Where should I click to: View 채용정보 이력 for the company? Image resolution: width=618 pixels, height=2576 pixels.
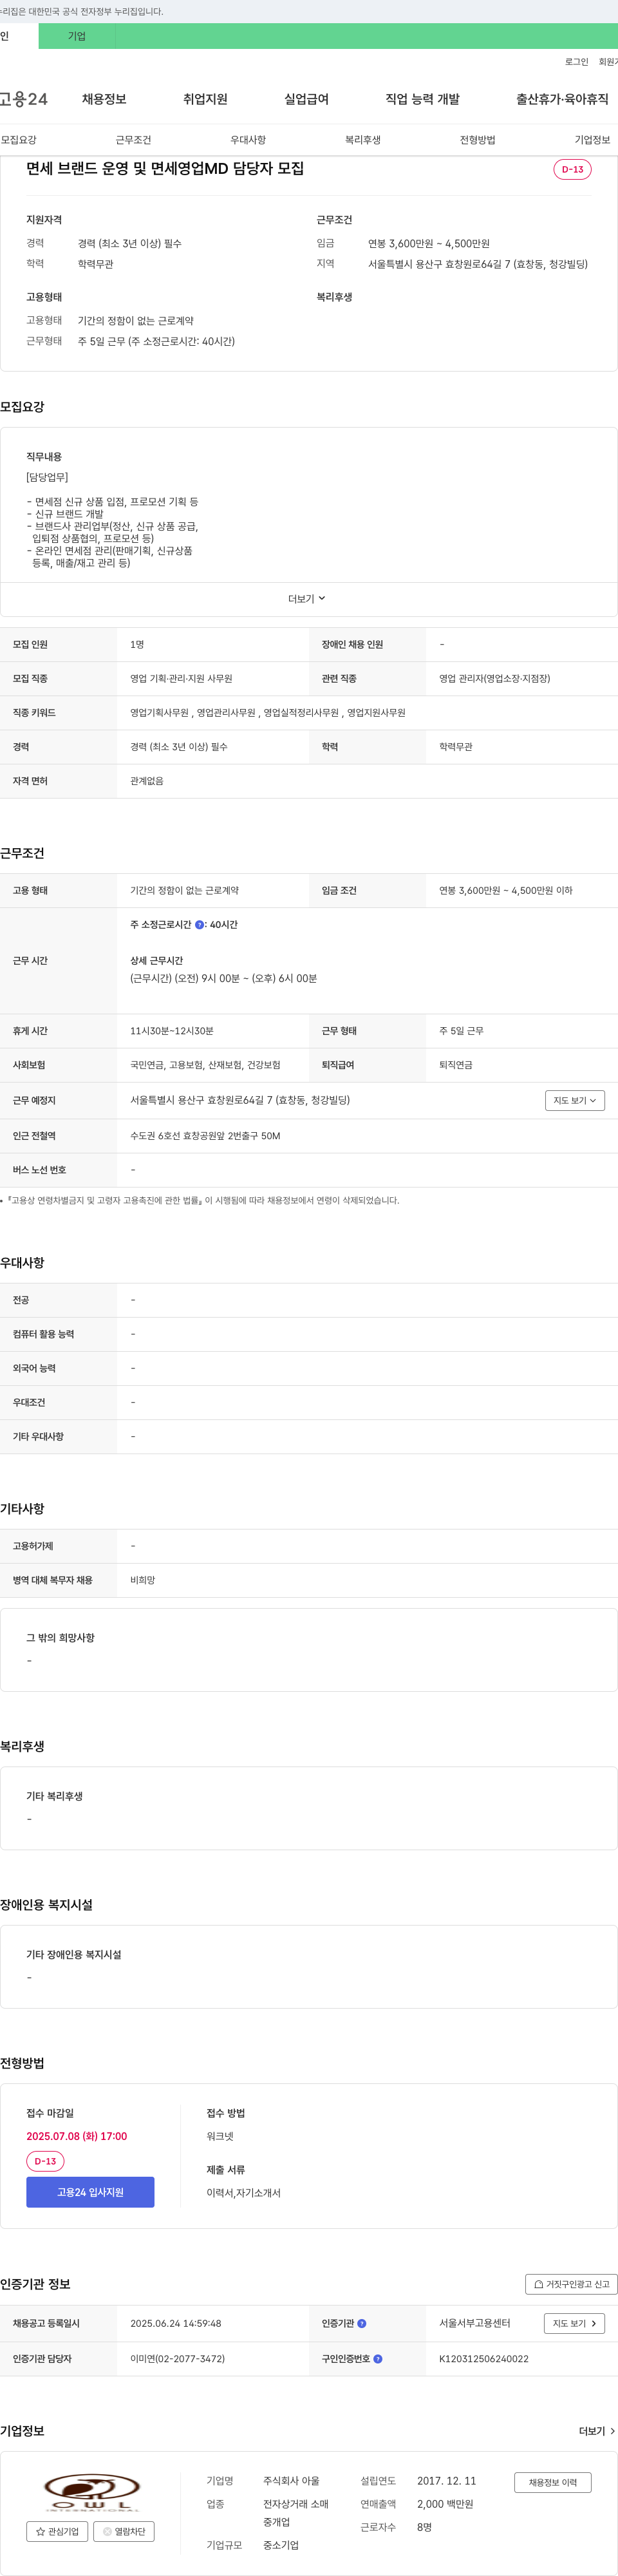click(x=553, y=2482)
